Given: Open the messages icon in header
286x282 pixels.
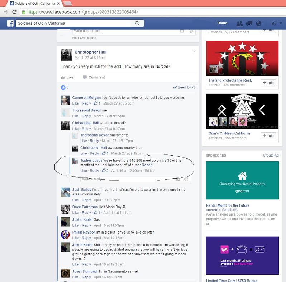Looking at the screenshot, I should 249,23.
